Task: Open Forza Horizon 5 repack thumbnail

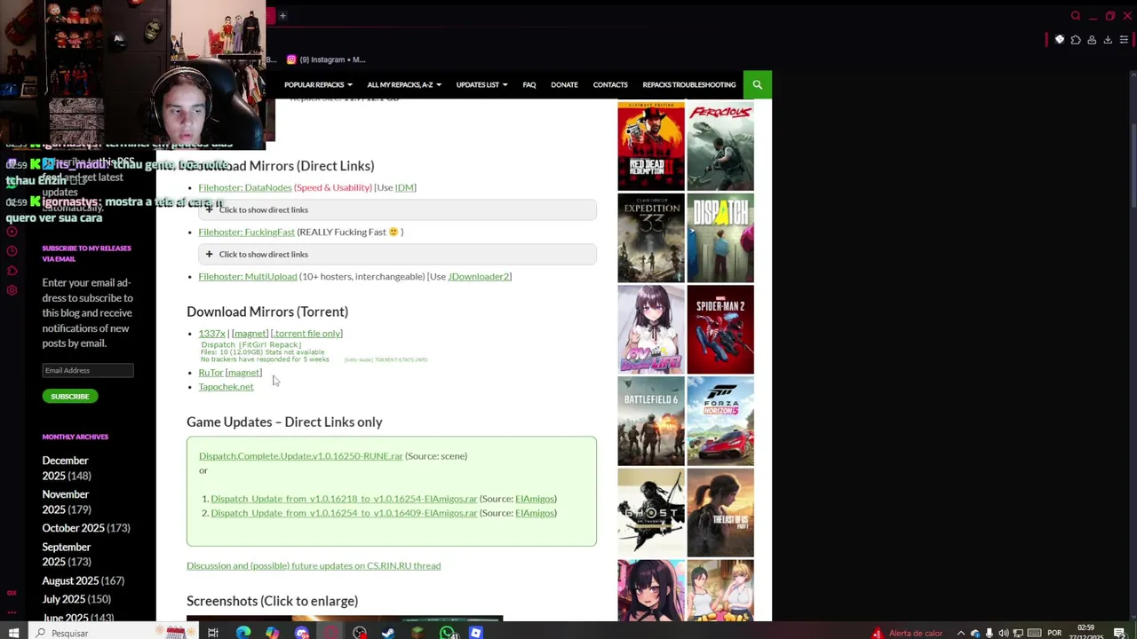Action: [x=720, y=421]
